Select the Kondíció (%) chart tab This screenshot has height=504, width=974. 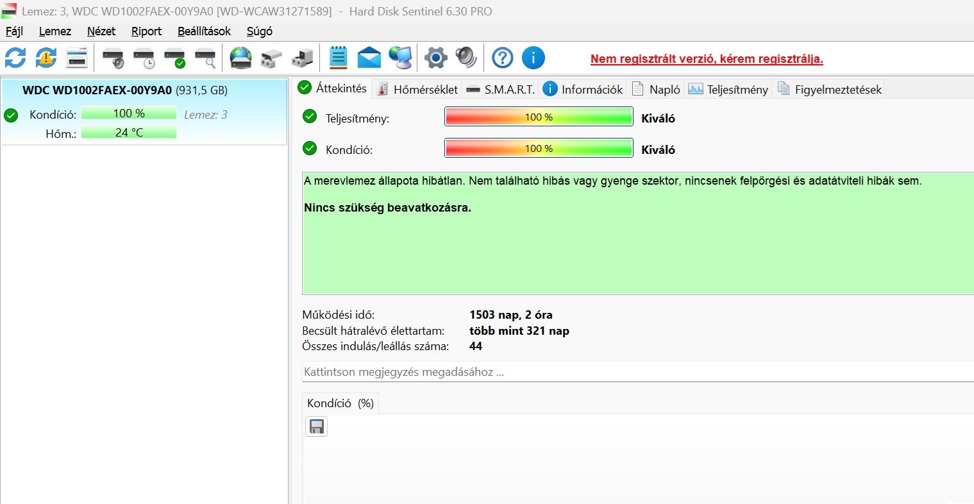(x=340, y=403)
